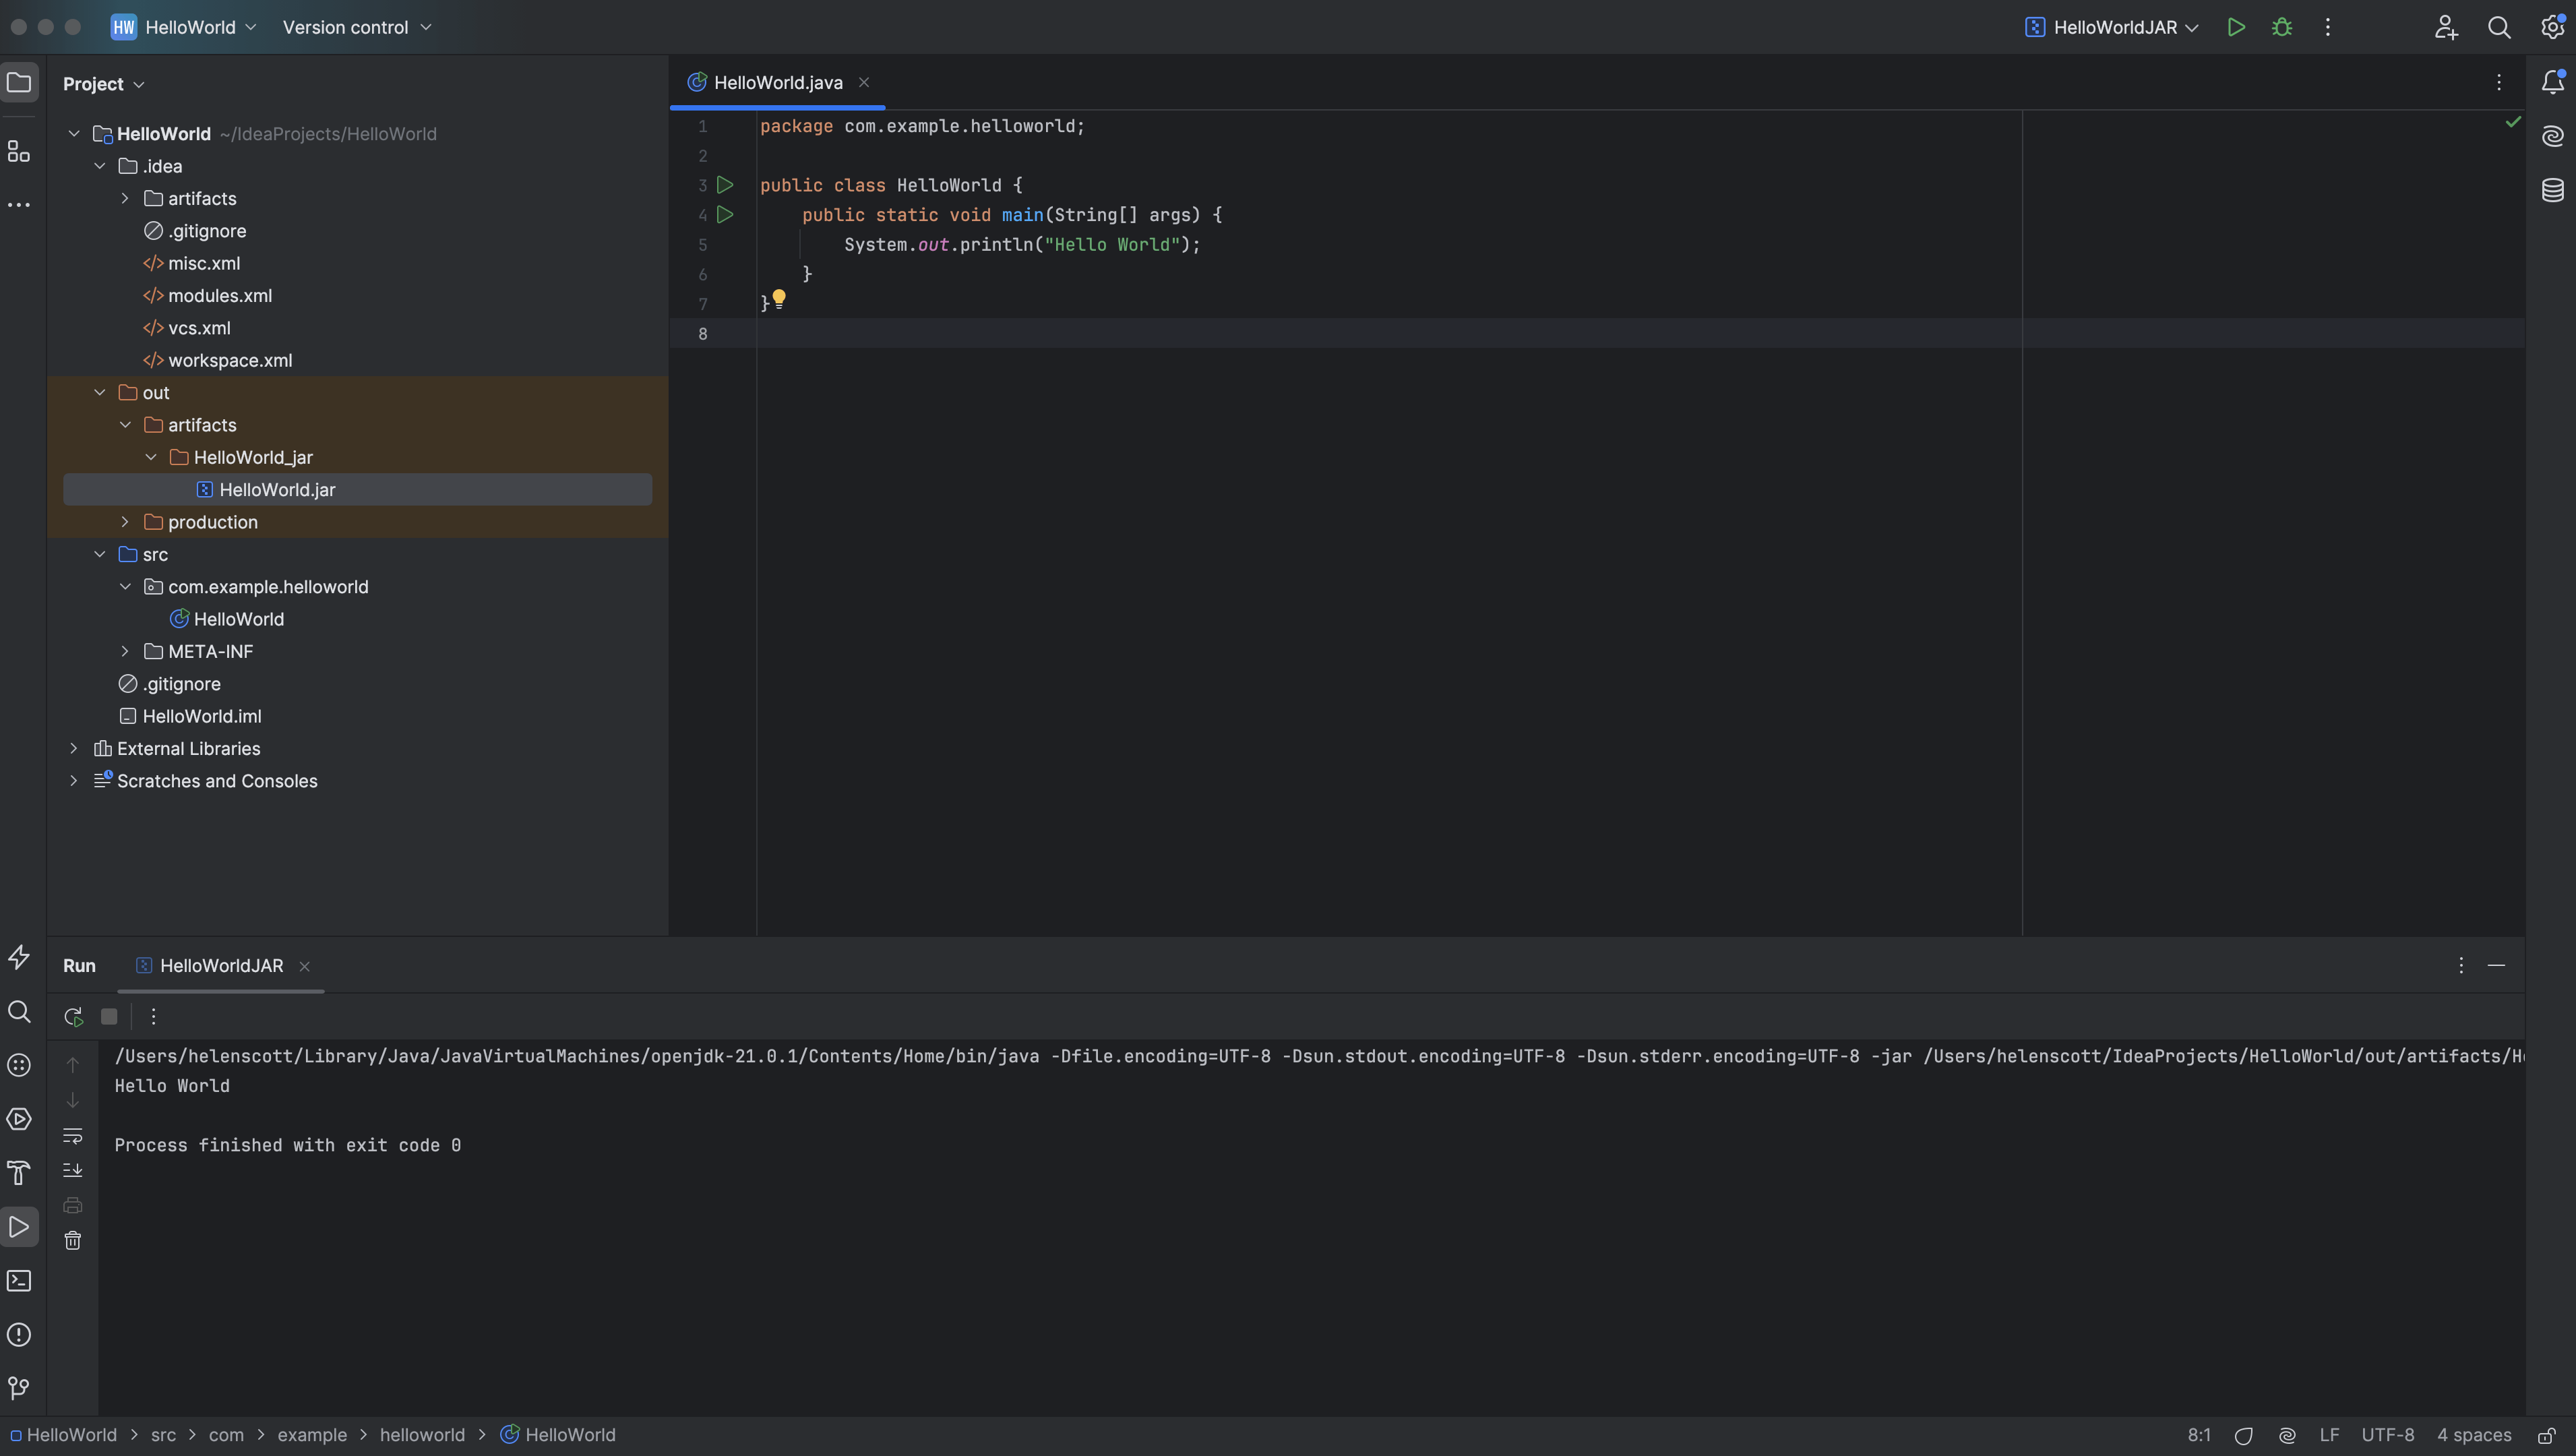Run HelloWorldJAR with the green play button

pos(2236,27)
